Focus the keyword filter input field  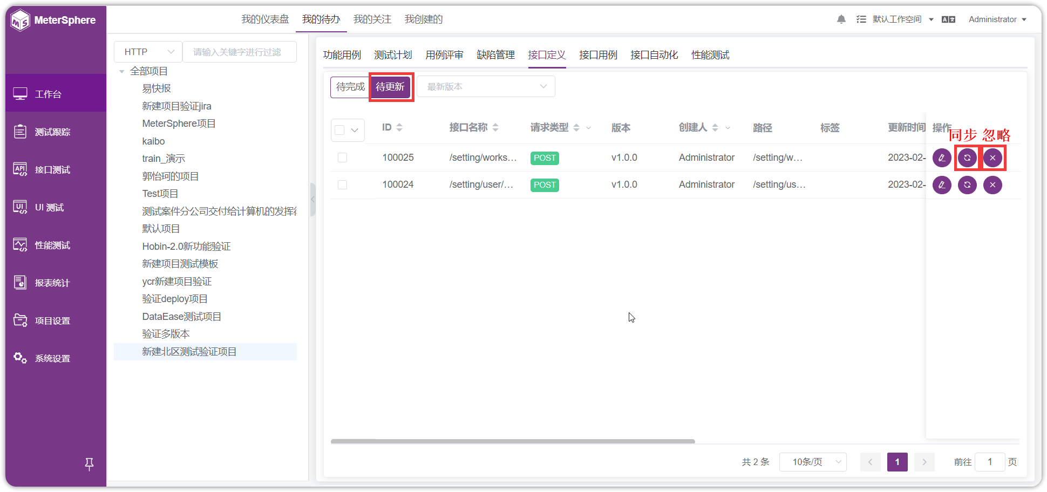click(240, 52)
